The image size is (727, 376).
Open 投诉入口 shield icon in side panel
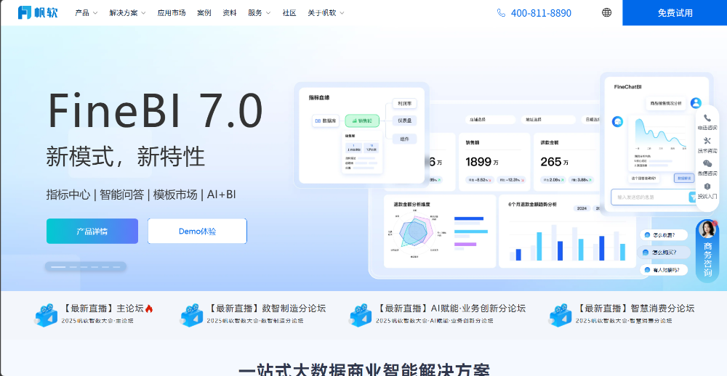pyautogui.click(x=707, y=186)
